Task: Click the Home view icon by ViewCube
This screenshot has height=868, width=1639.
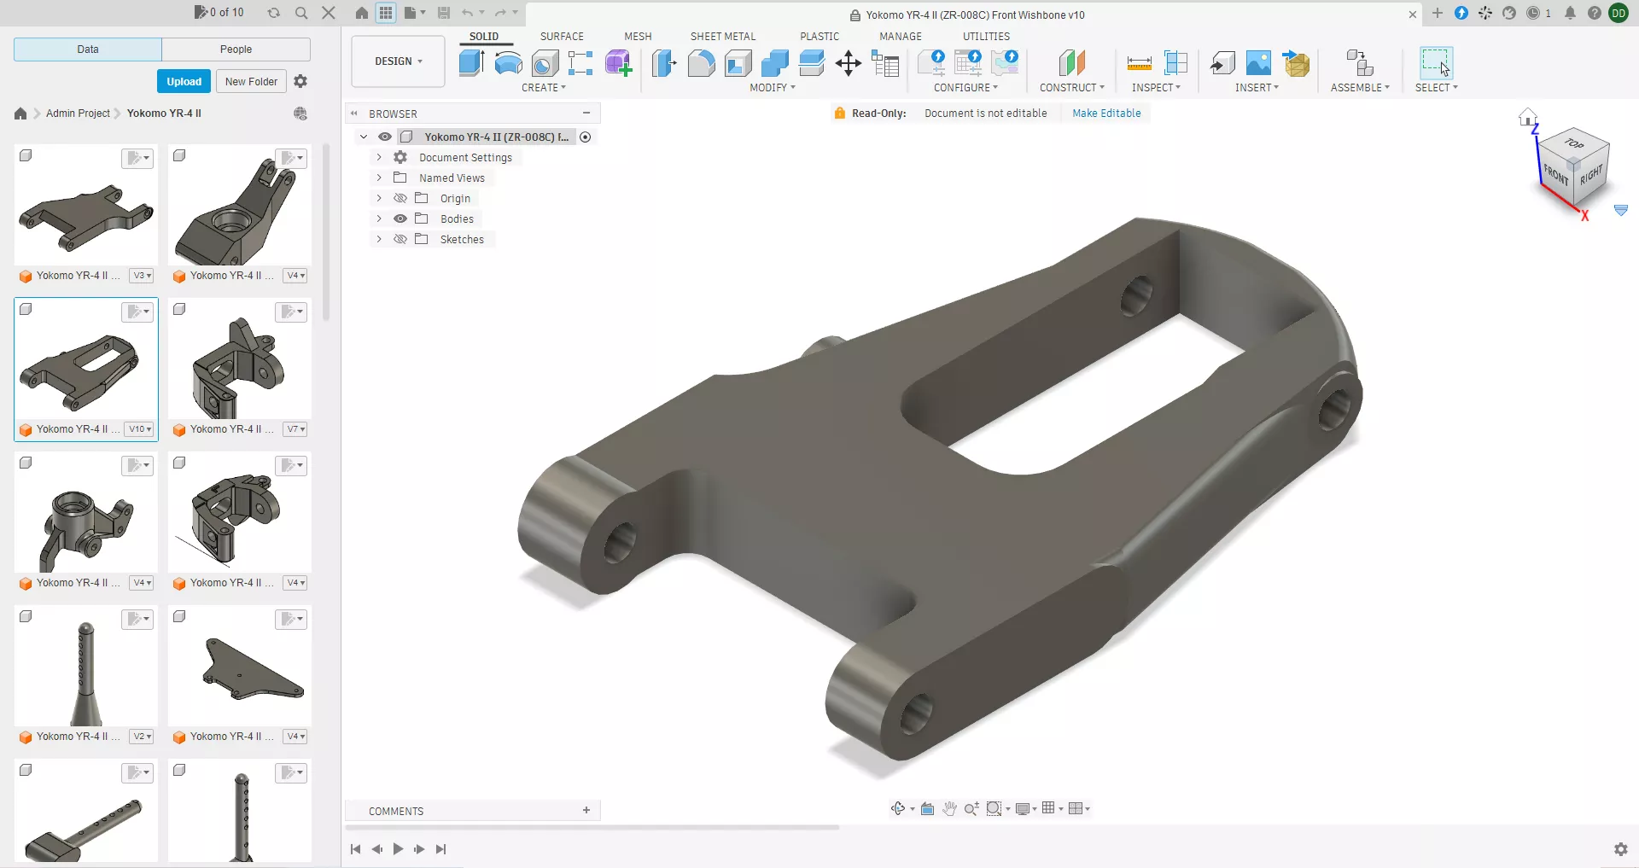Action: point(1527,117)
